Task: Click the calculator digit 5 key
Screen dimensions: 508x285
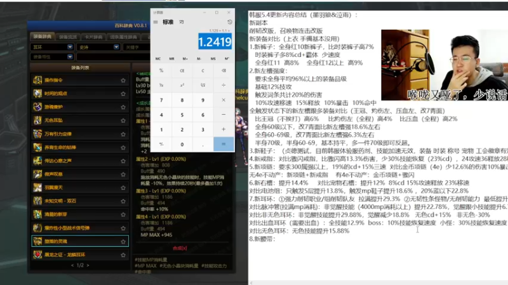Action: [x=182, y=115]
